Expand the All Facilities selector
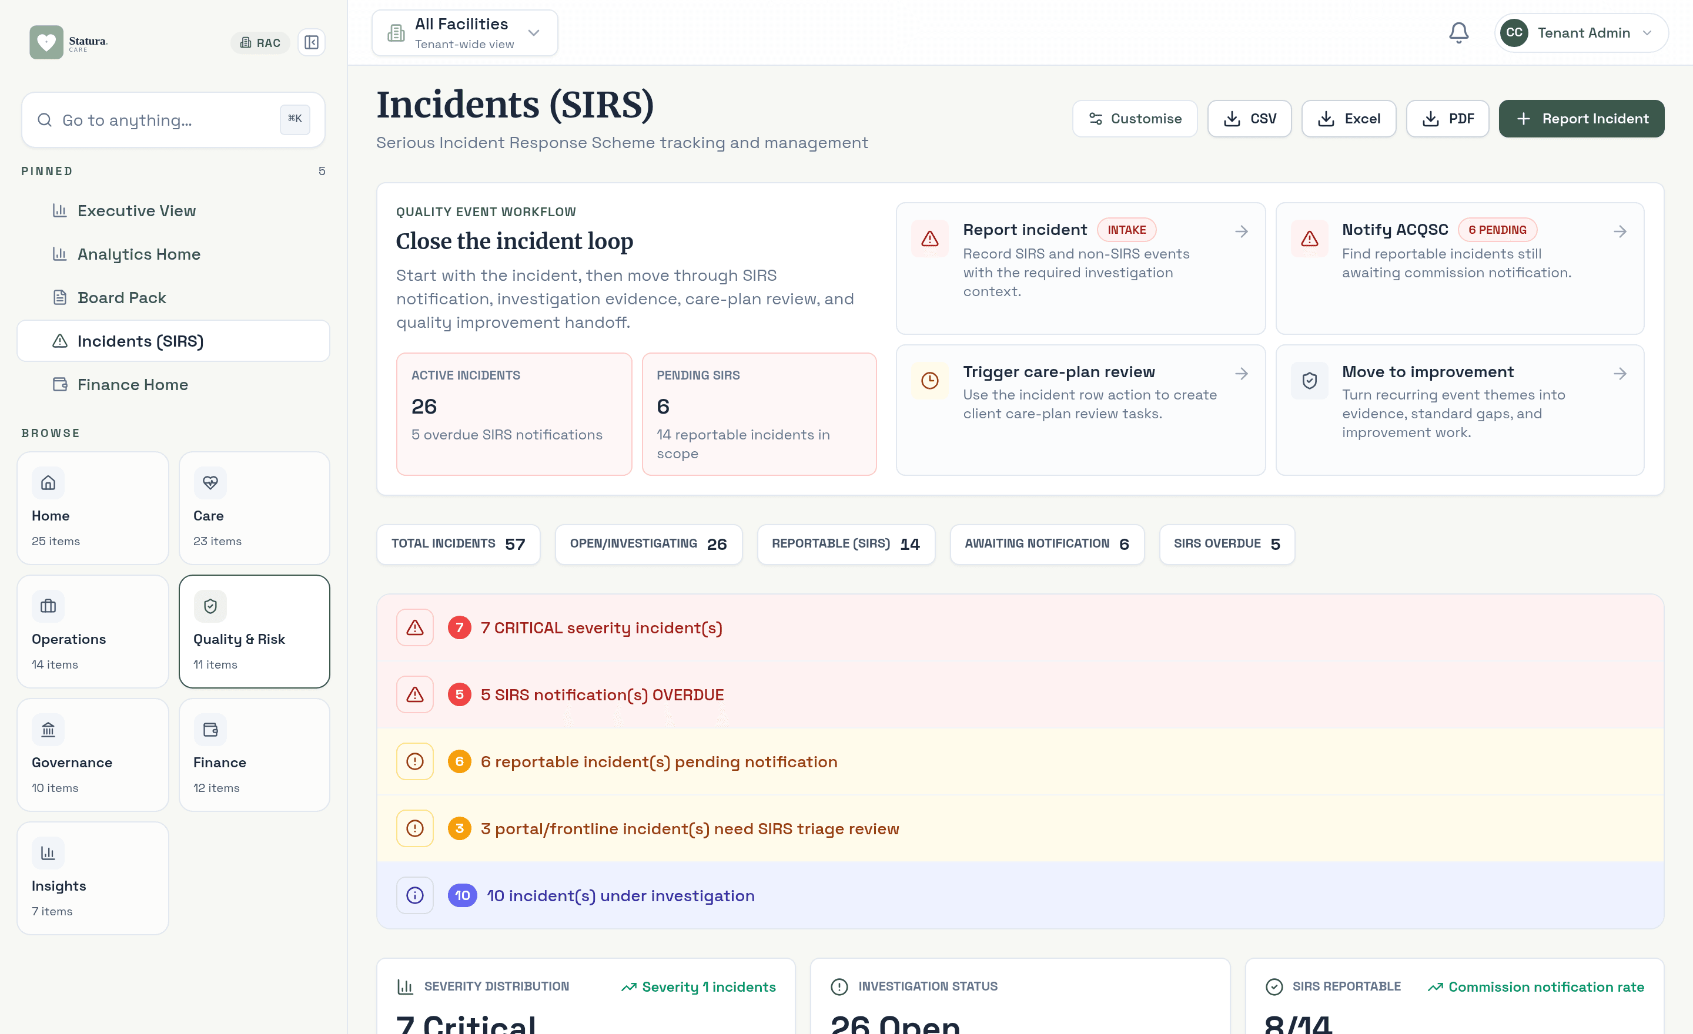This screenshot has height=1034, width=1693. [464, 33]
